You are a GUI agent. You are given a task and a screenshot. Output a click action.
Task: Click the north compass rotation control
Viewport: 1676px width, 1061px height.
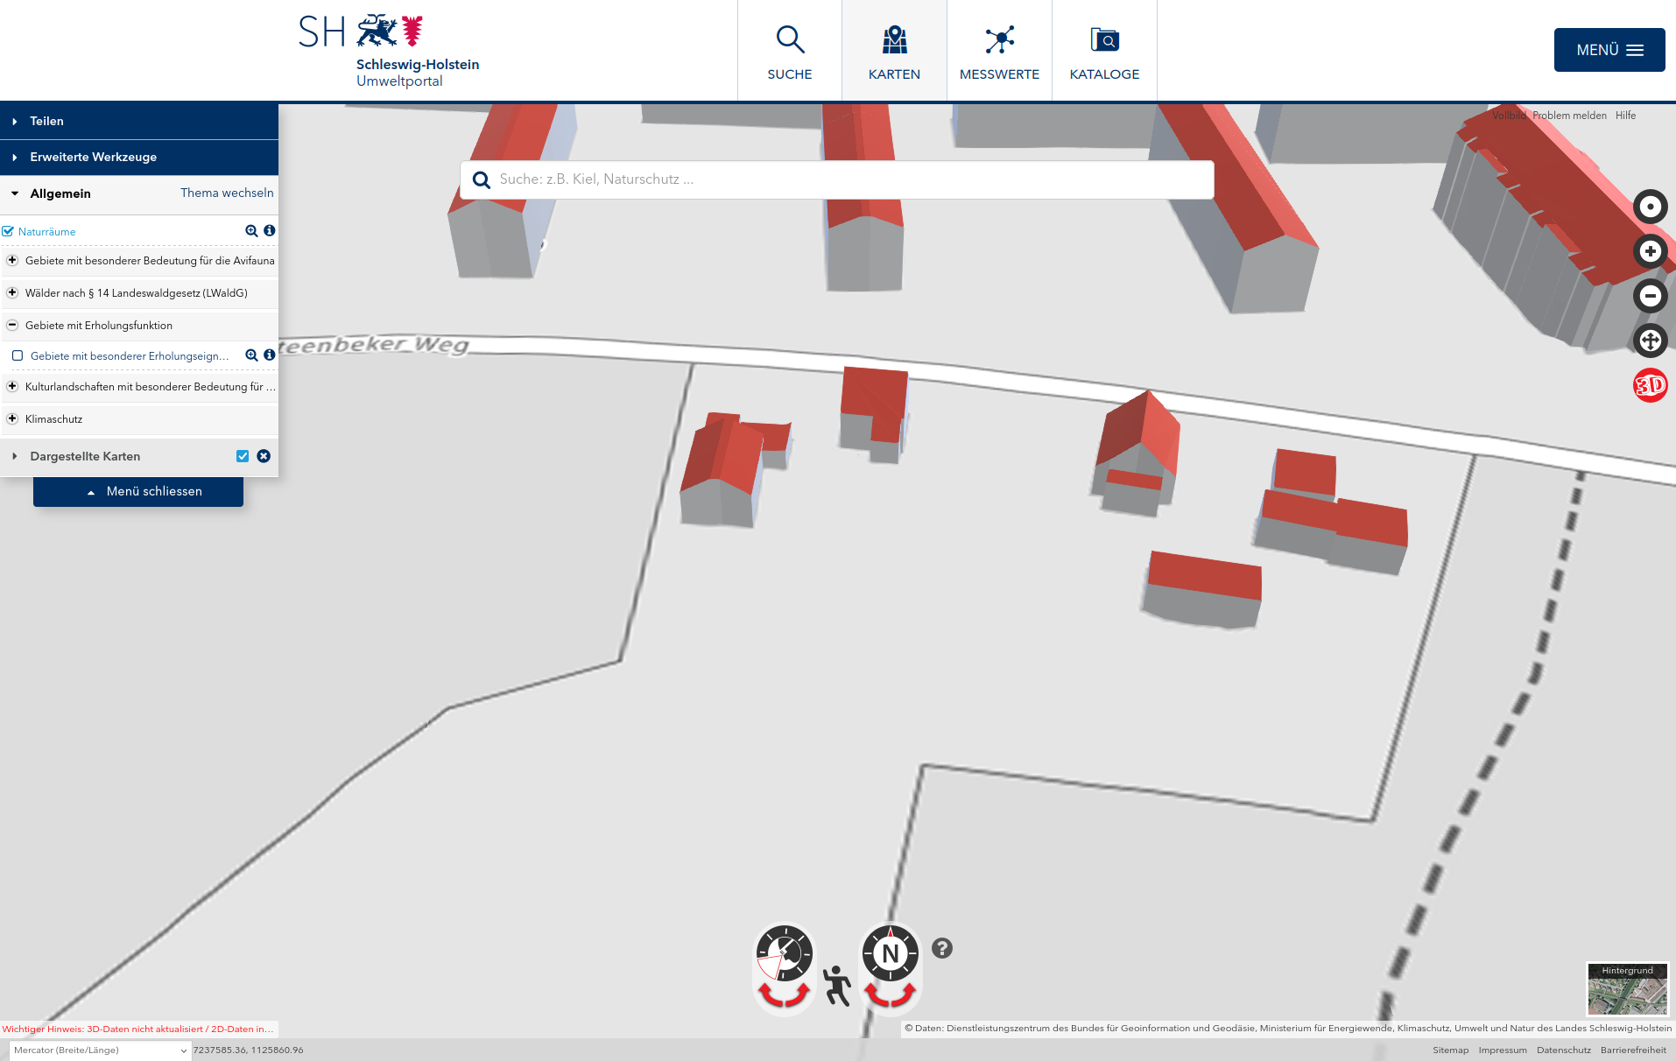tap(890, 954)
